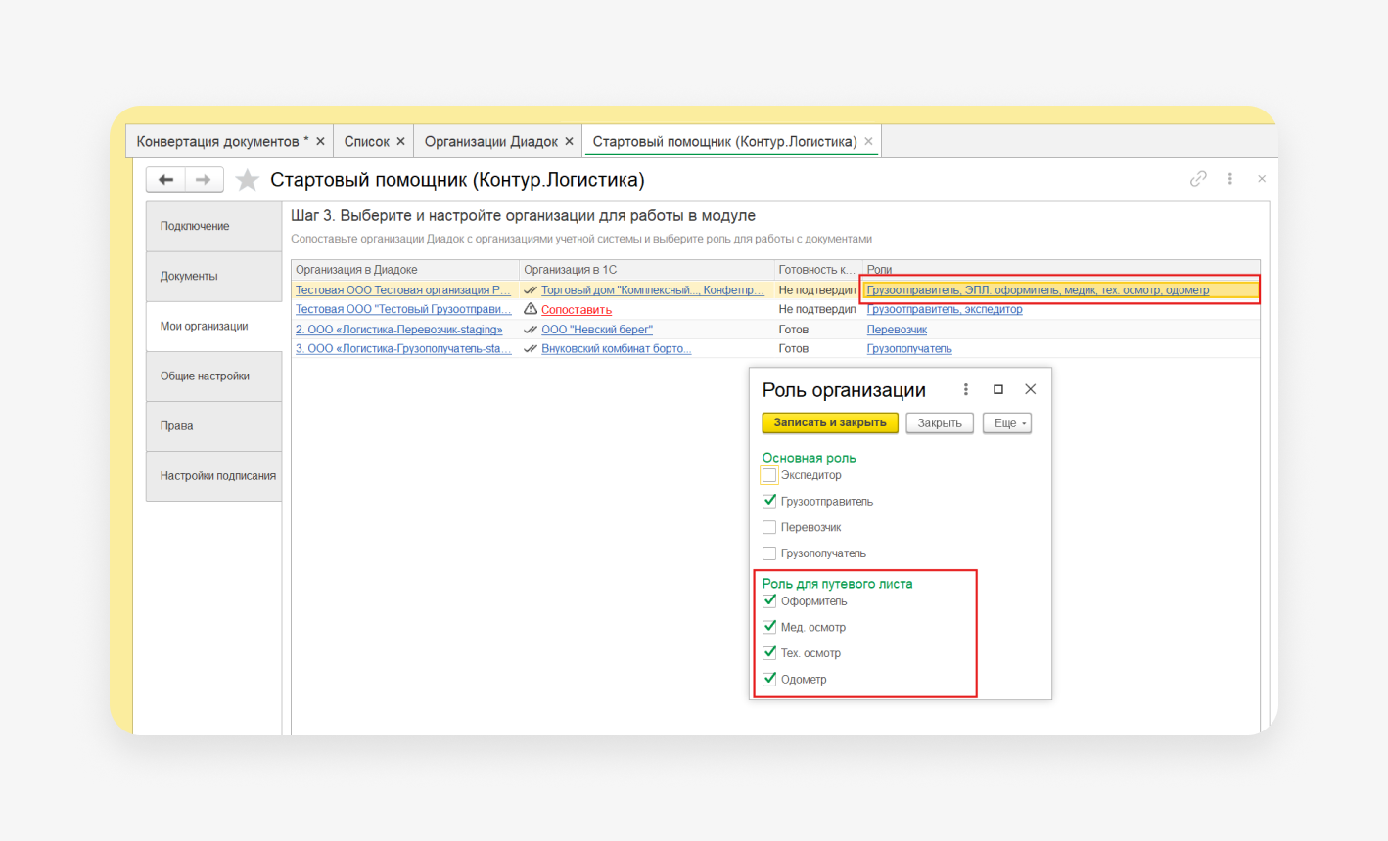Click the Закрыть button in dialog
The height and width of the screenshot is (841, 1388).
coord(940,423)
